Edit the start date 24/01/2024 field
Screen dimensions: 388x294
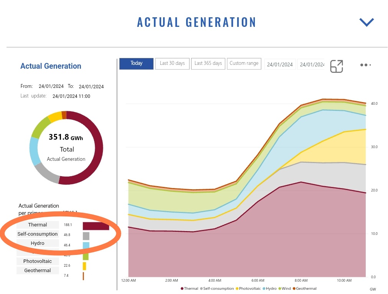[280, 64]
